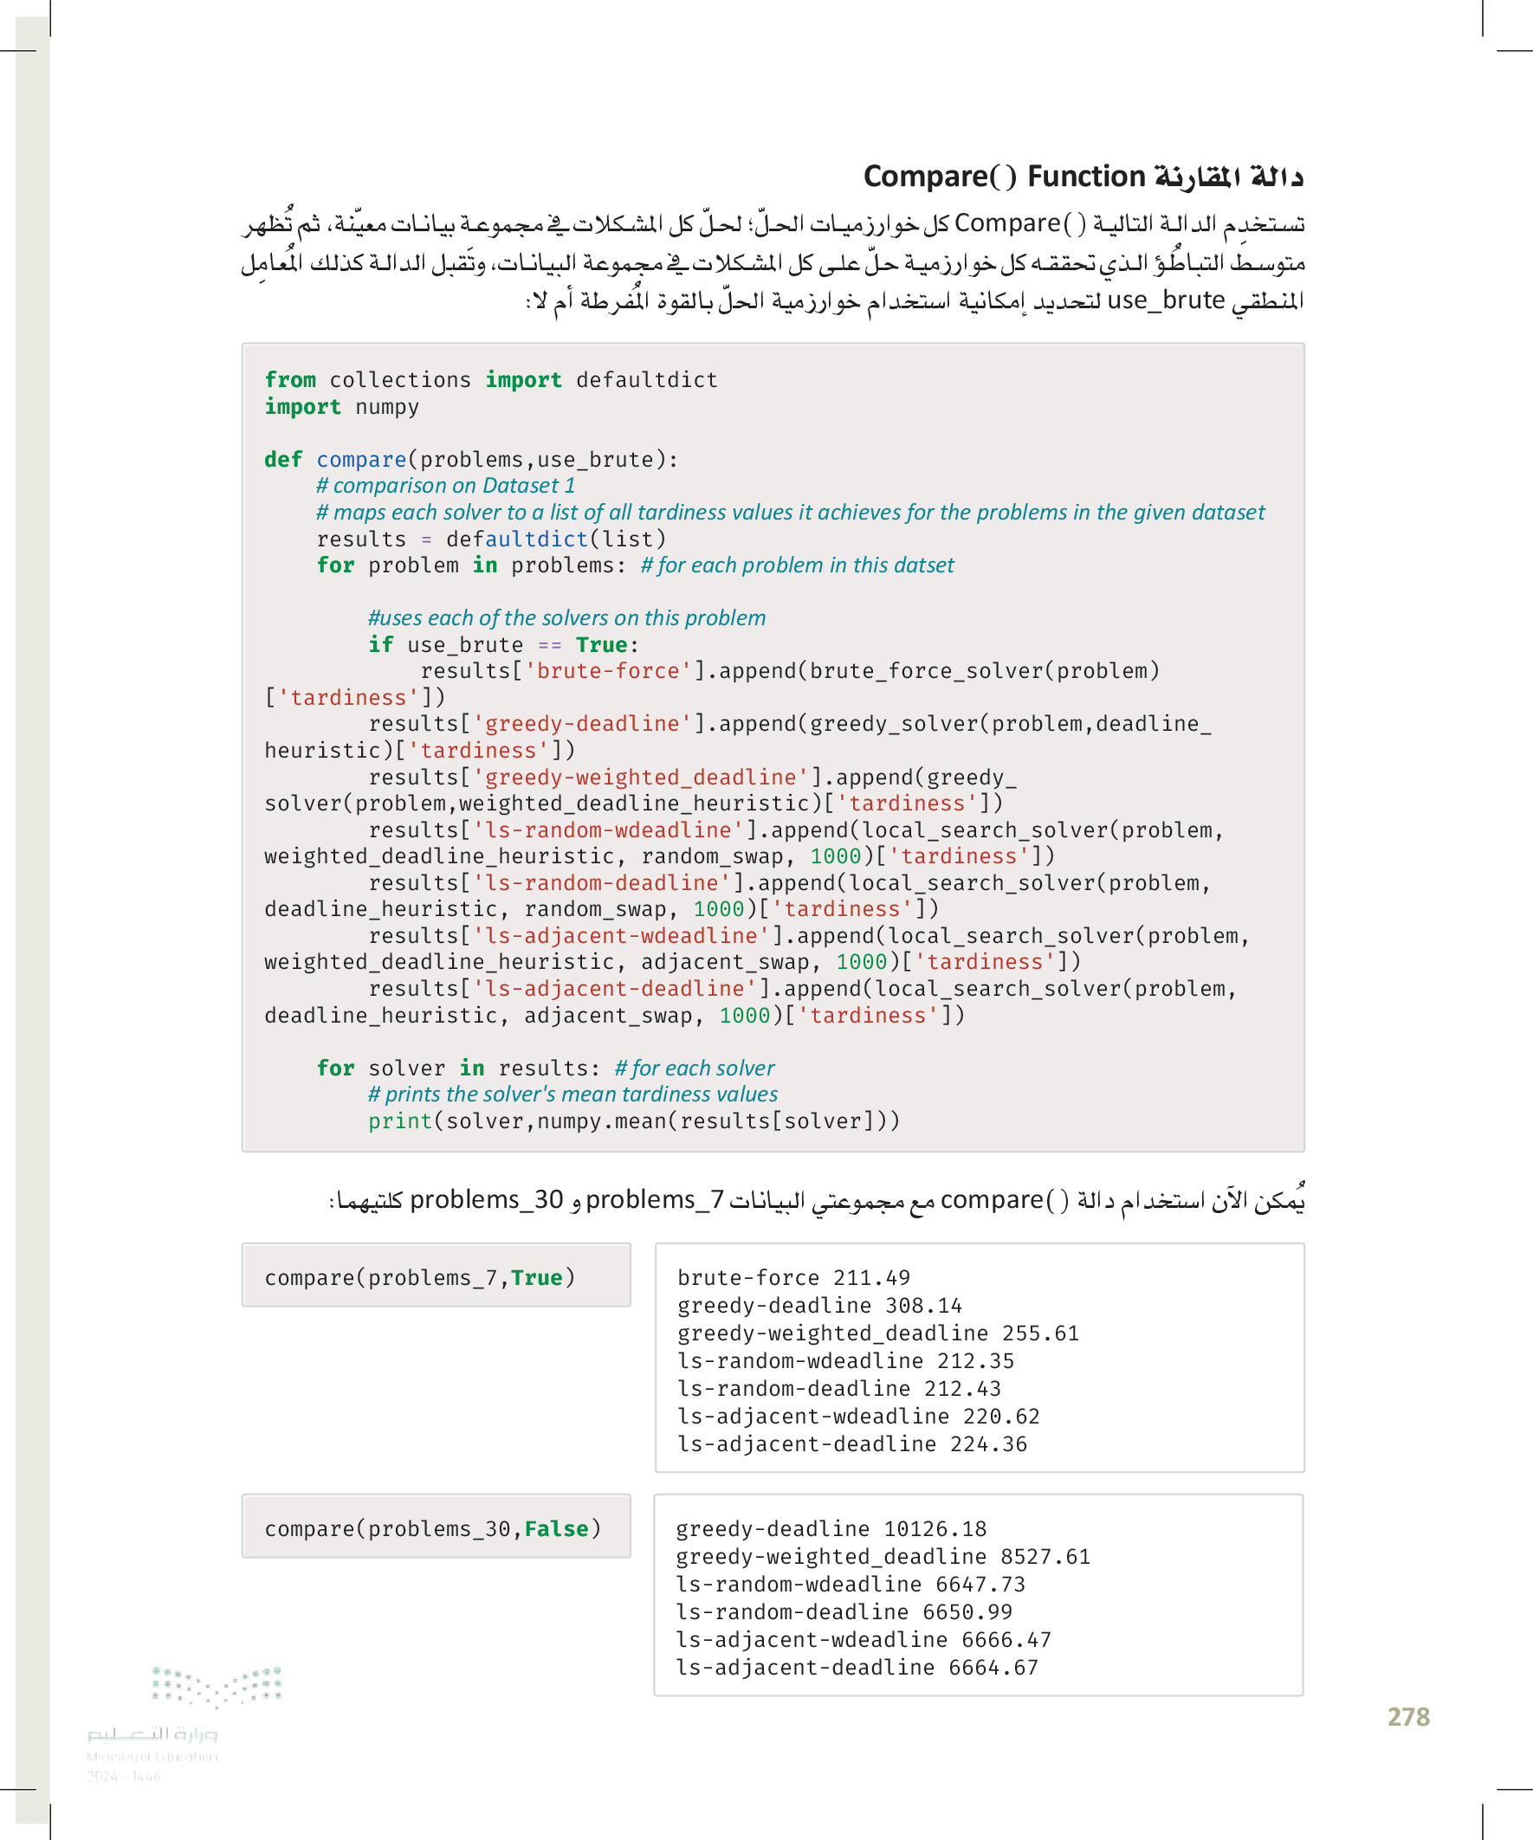Image resolution: width=1533 pixels, height=1840 pixels.
Task: Click the 'import numpy' line
Action: 342,407
